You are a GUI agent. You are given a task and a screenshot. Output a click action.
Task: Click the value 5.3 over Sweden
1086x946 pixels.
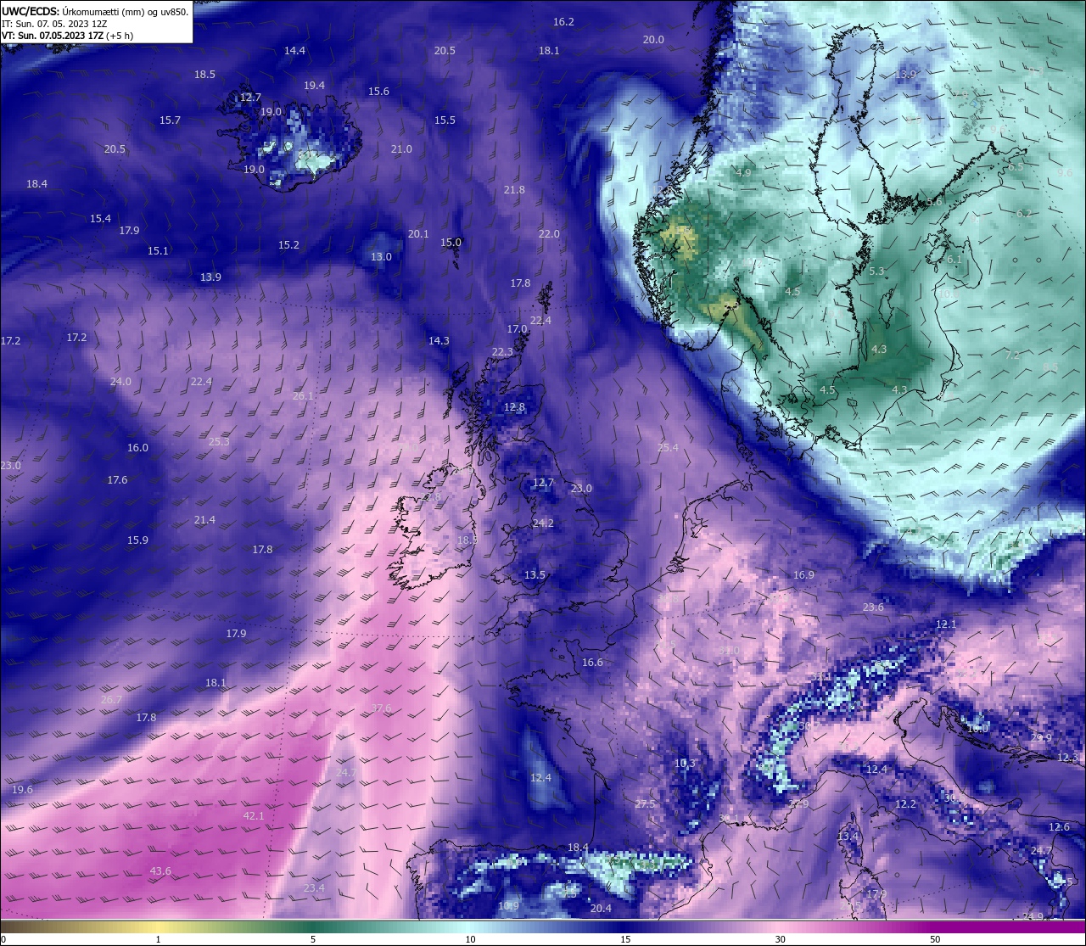tap(876, 271)
